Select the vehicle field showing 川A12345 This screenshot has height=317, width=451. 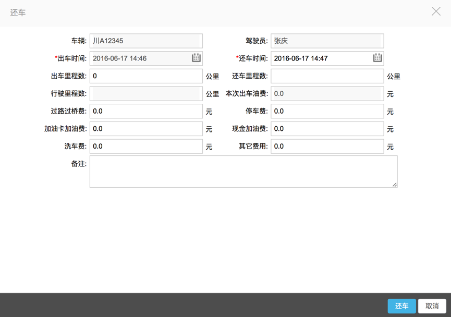[146, 40]
